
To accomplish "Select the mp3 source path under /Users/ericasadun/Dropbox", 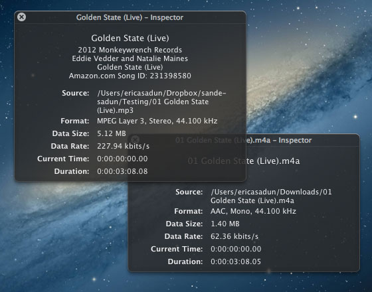I will tap(161, 102).
